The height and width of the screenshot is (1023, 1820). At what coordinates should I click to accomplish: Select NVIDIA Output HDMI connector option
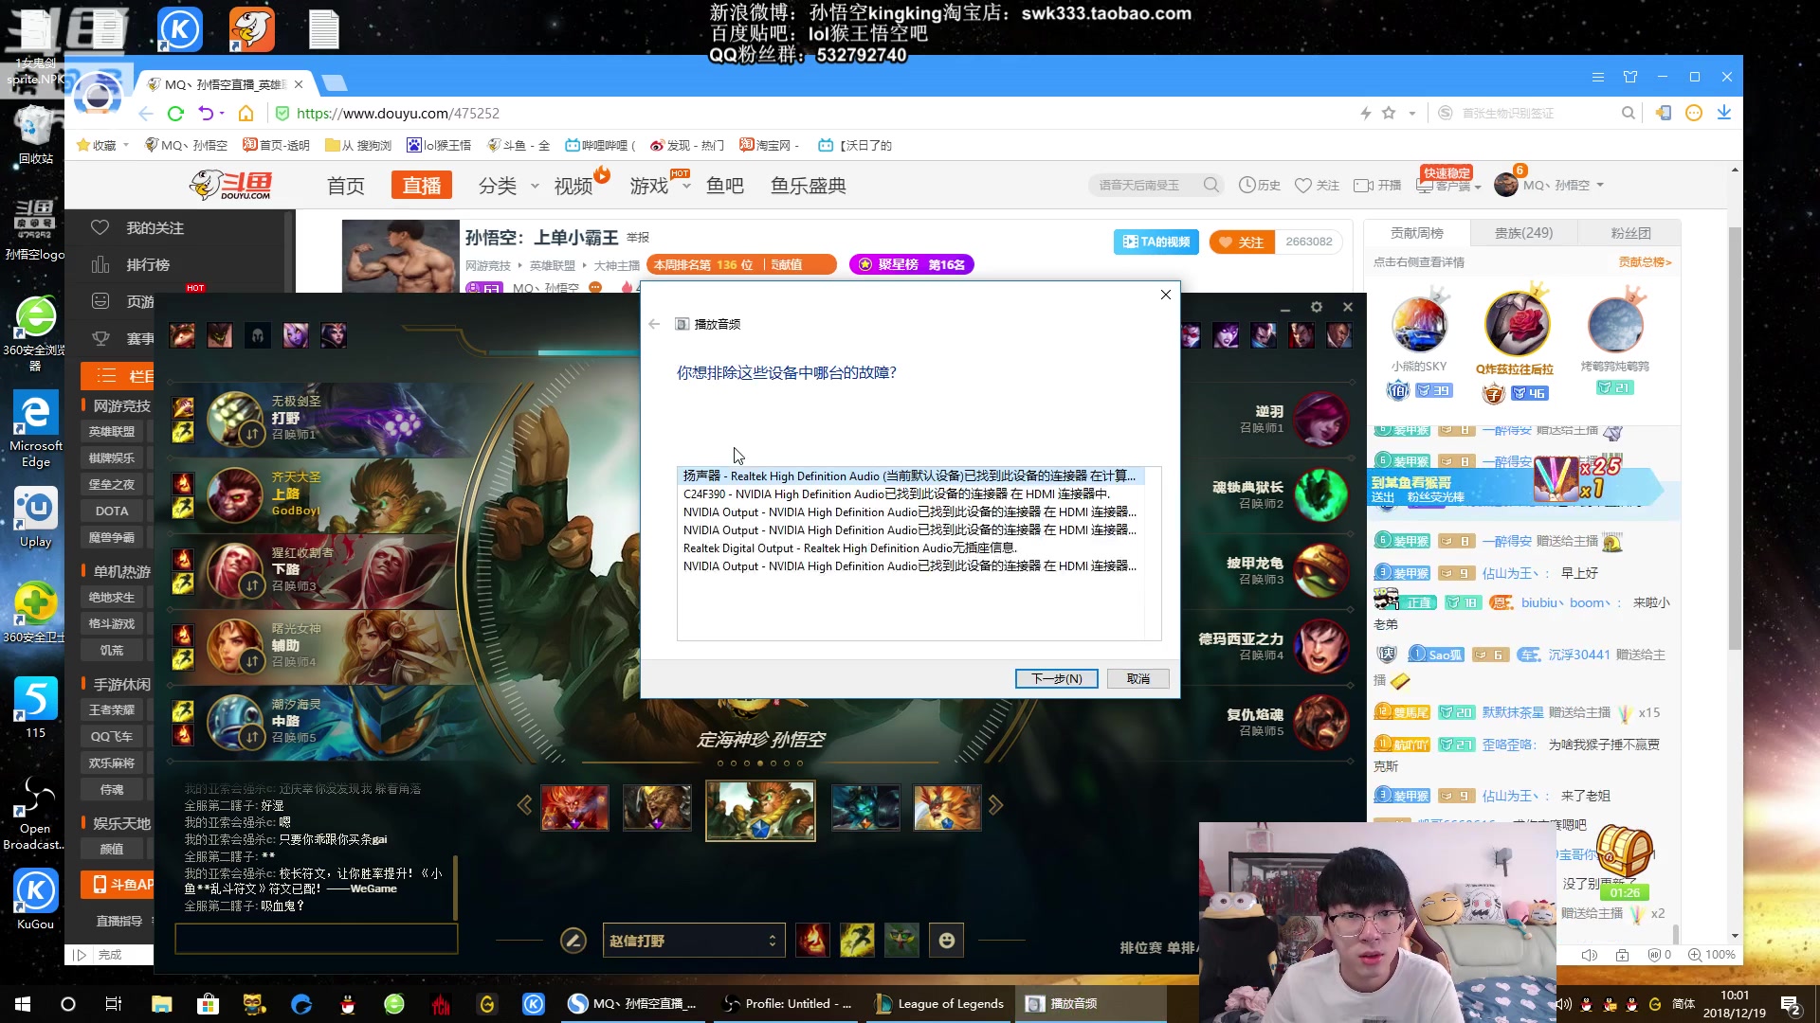910,511
